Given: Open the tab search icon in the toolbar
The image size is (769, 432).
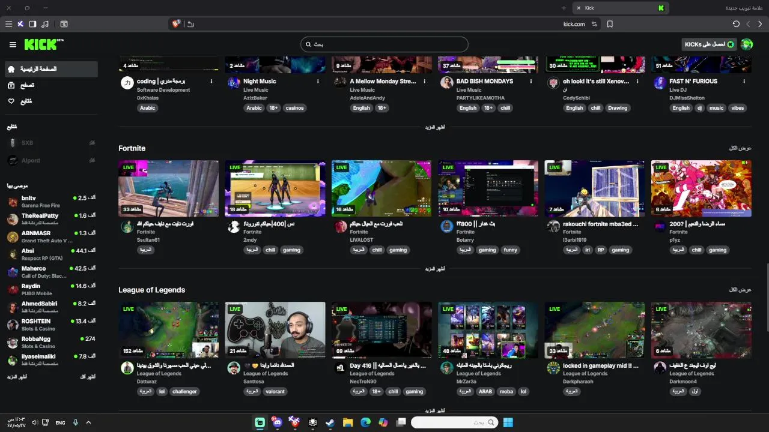Looking at the screenshot, I should pos(64,24).
